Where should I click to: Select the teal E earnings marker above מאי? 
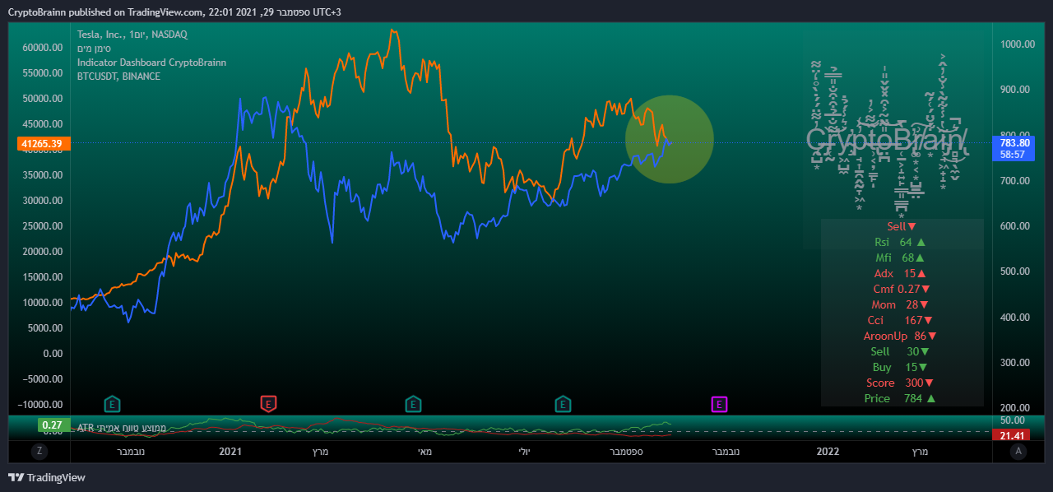point(413,404)
